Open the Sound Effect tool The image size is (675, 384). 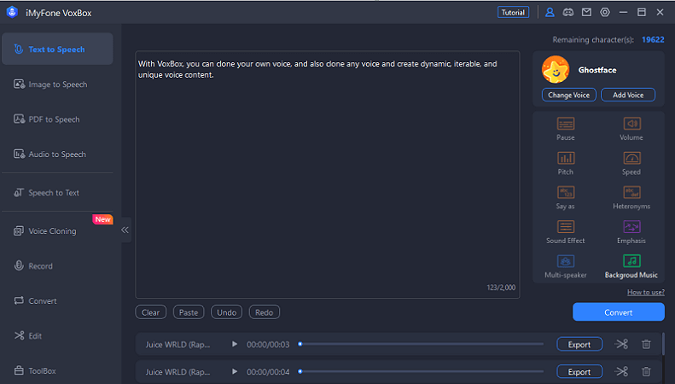pos(566,232)
